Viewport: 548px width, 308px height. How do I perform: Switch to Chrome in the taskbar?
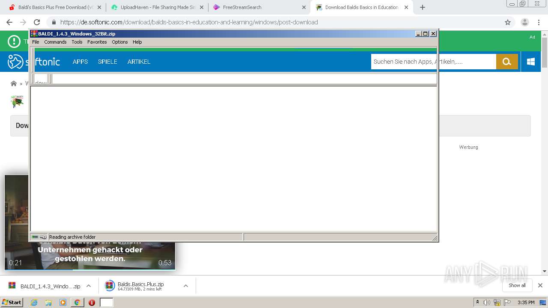click(x=77, y=302)
